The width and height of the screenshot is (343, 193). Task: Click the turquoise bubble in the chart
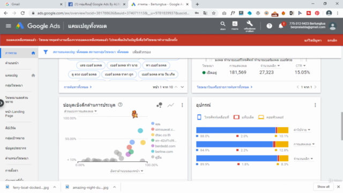point(140,131)
